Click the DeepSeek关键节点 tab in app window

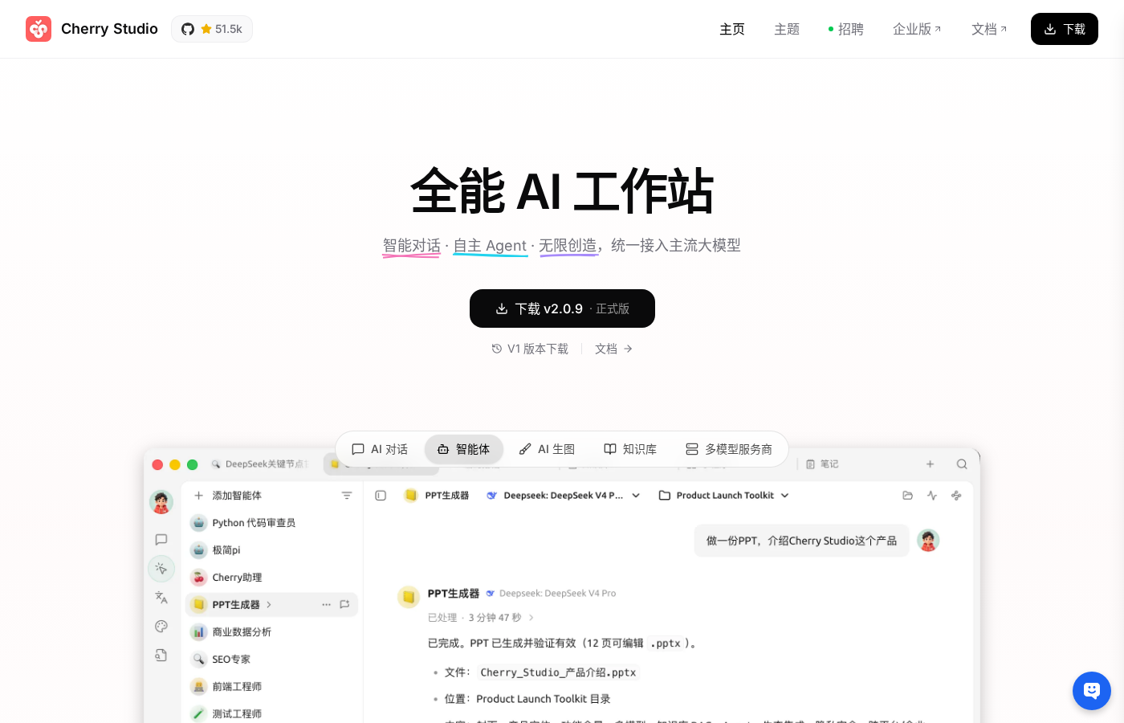pyautogui.click(x=259, y=464)
